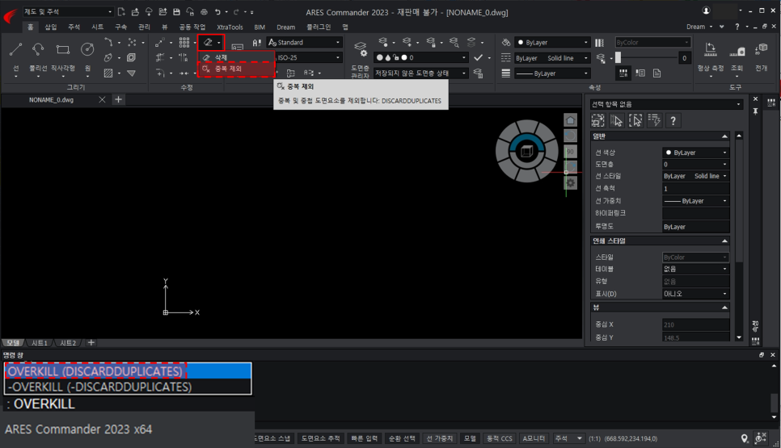Select OVERKILL (DISCARDDUPLICATES) command suggestion
This screenshot has height=448, width=781.
click(x=128, y=371)
